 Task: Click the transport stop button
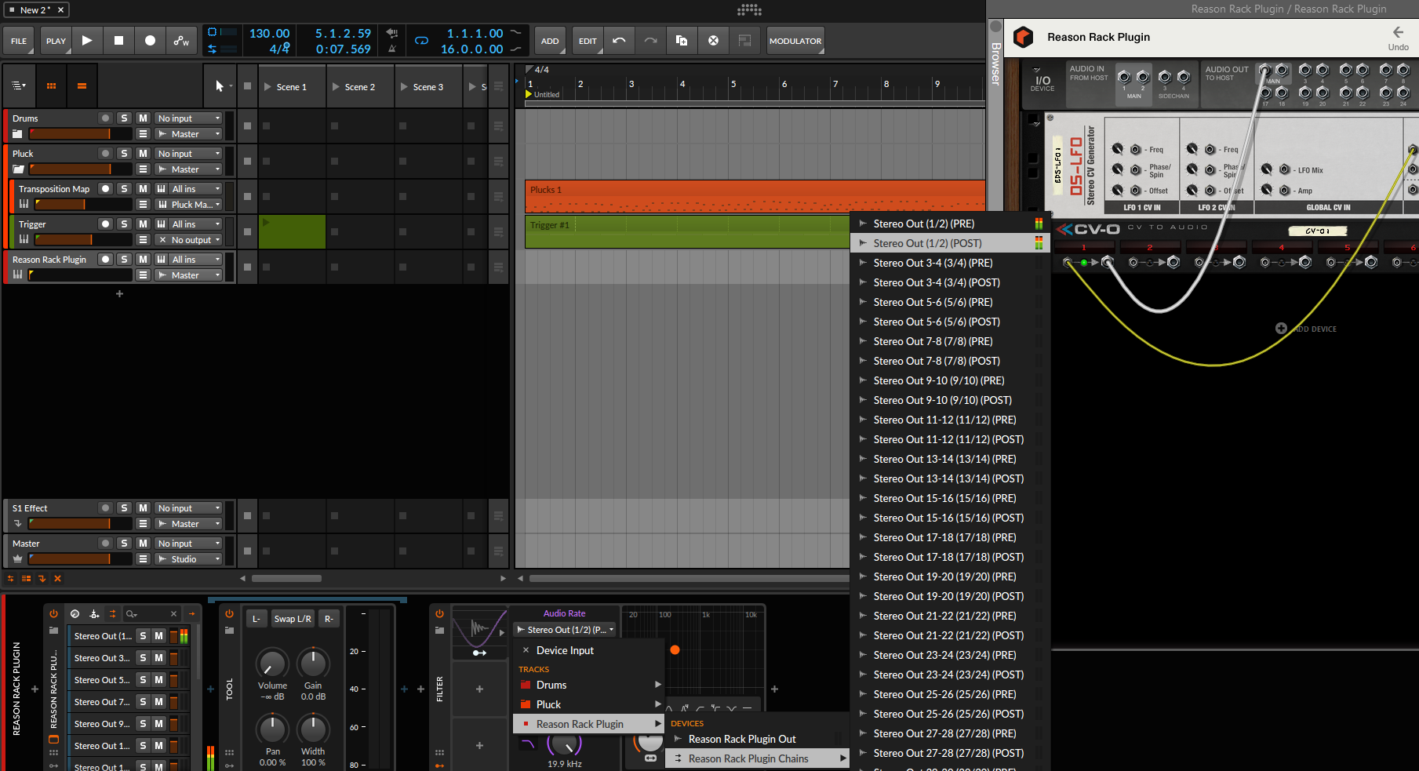point(118,41)
